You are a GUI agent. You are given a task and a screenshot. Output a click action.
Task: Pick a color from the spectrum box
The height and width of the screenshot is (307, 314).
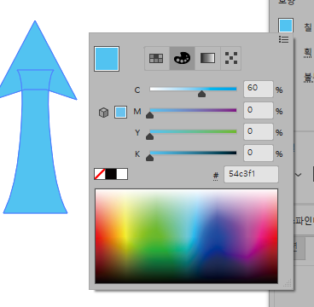pyautogui.click(x=186, y=236)
